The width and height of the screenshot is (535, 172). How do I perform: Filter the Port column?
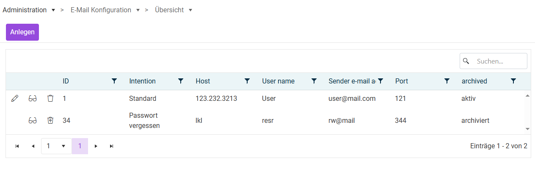(x=447, y=81)
